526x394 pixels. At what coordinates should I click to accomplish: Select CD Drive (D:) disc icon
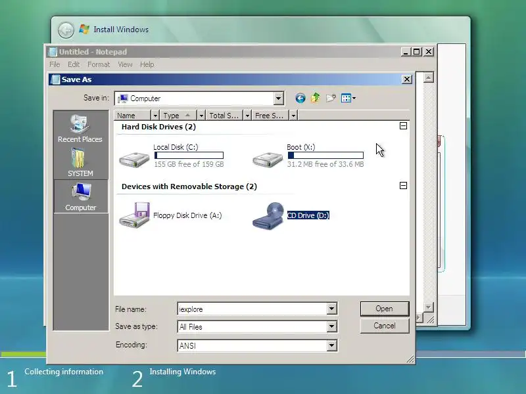pos(268,216)
